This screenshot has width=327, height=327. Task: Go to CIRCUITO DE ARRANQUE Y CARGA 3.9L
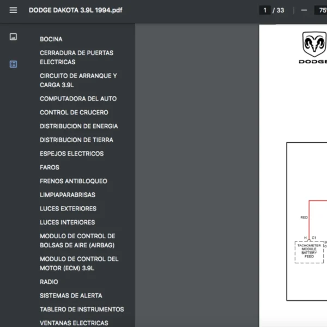coord(78,80)
